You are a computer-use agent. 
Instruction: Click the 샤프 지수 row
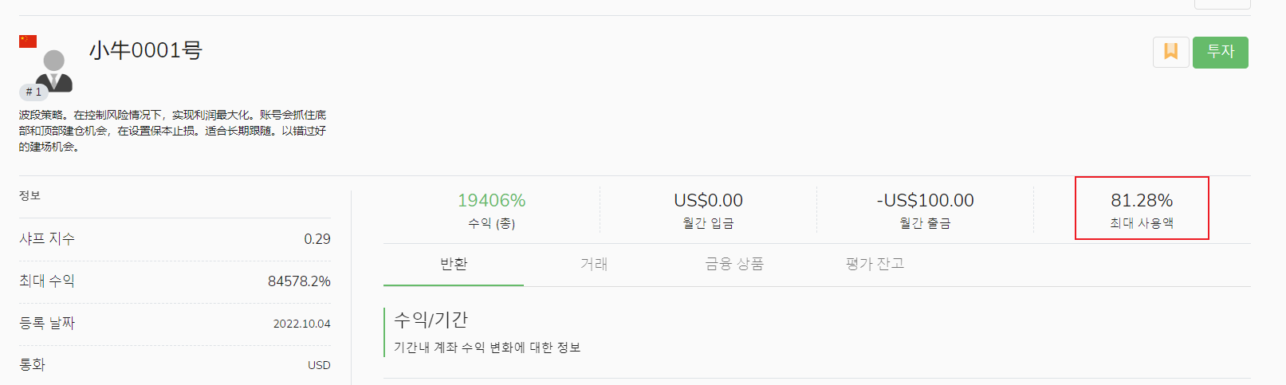click(175, 239)
